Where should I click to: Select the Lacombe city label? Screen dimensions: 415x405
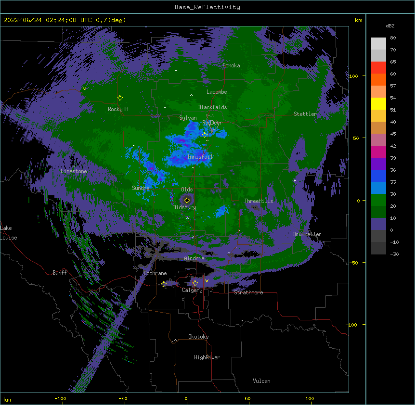217,92
